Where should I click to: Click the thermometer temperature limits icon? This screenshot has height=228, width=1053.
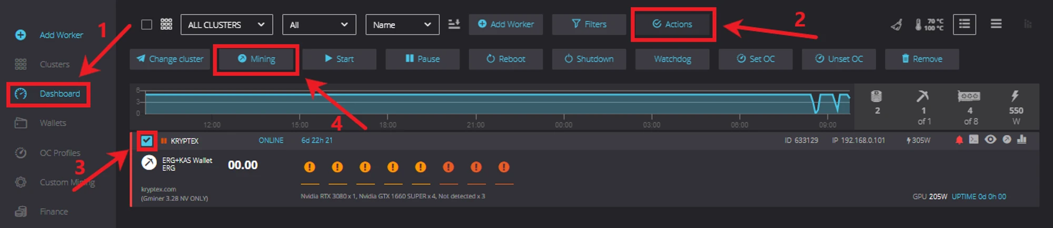[x=929, y=24]
